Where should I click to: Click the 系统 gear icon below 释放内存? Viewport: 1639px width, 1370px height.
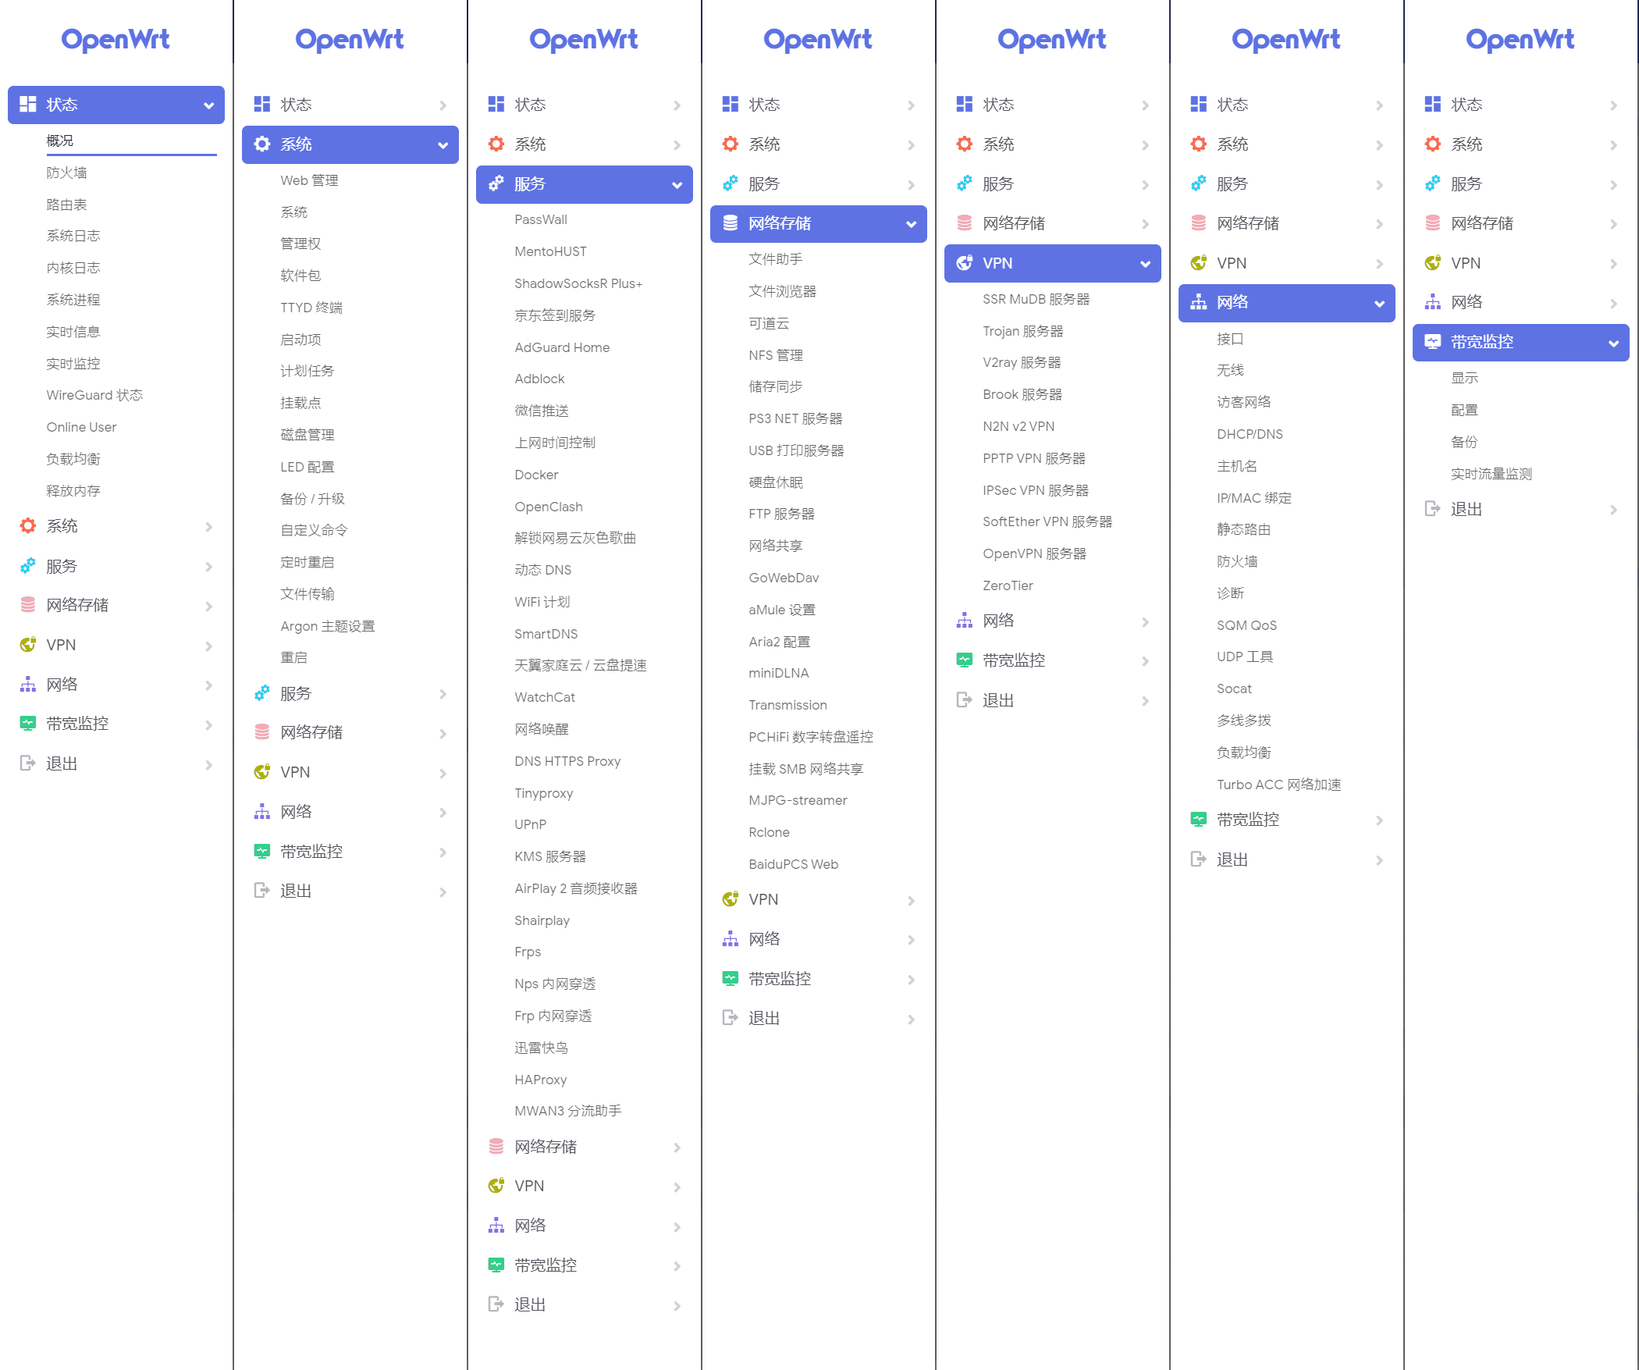tap(28, 526)
